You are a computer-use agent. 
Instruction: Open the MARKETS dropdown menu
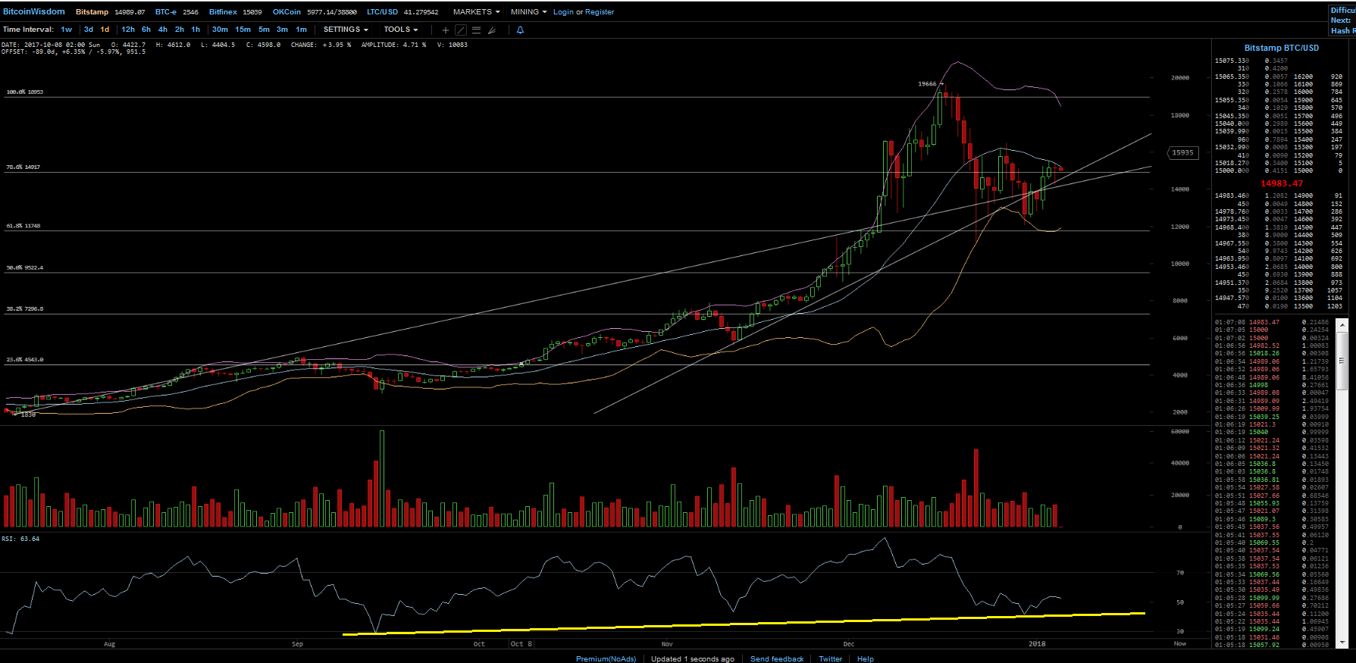[476, 12]
